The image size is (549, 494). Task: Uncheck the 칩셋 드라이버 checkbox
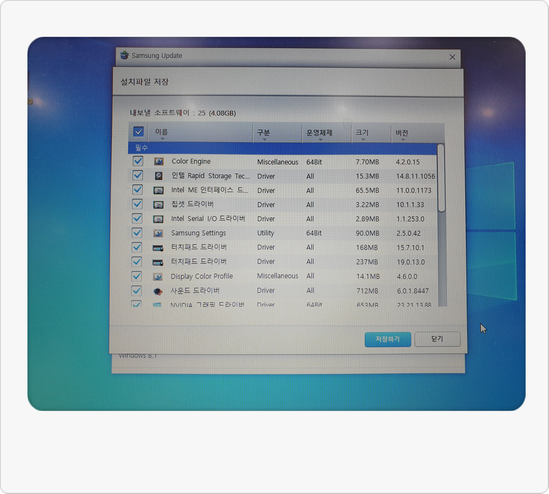click(137, 204)
